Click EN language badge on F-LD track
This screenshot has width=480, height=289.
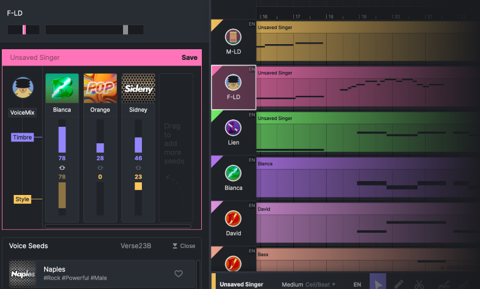(252, 69)
